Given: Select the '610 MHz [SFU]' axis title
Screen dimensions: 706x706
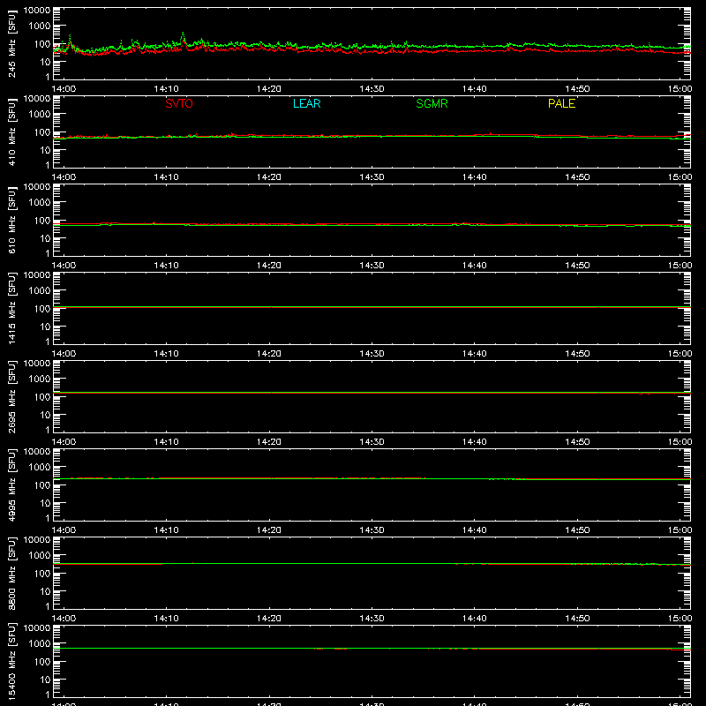Looking at the screenshot, I should (11, 220).
